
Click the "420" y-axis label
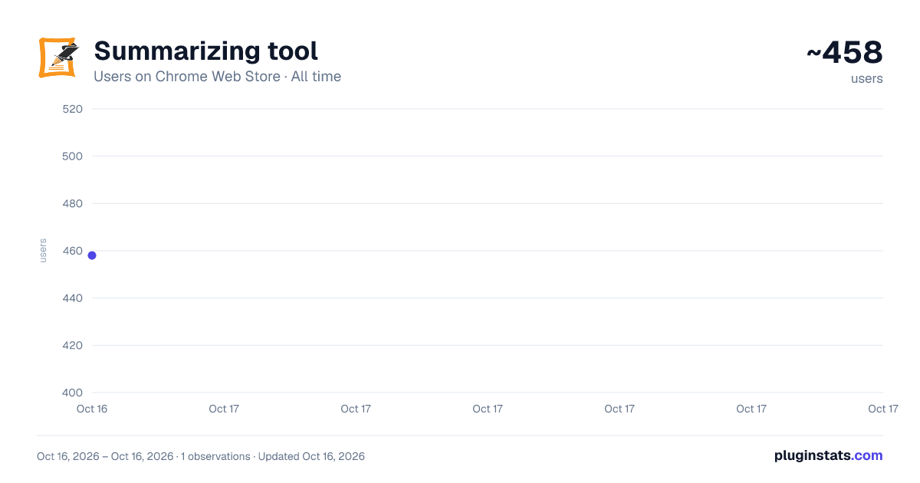tap(72, 345)
